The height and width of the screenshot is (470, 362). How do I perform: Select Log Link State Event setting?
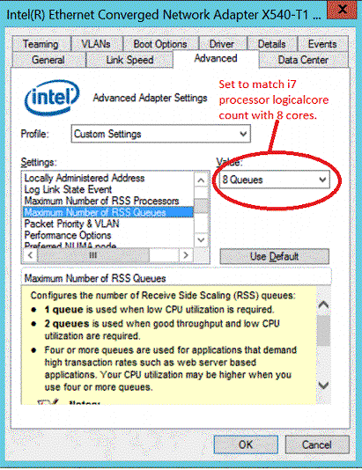[108, 189]
